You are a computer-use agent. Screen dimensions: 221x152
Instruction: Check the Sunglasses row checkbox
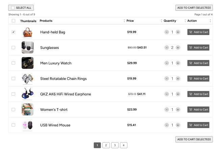click(14, 48)
